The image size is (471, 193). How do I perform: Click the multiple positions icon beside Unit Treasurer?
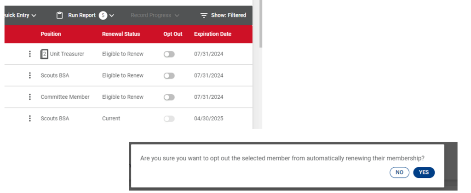[x=44, y=54]
